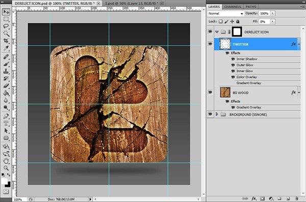Toggle Inner Shadow effect visibility
Image resolution: width=306 pixels, height=202 pixels.
click(233, 59)
